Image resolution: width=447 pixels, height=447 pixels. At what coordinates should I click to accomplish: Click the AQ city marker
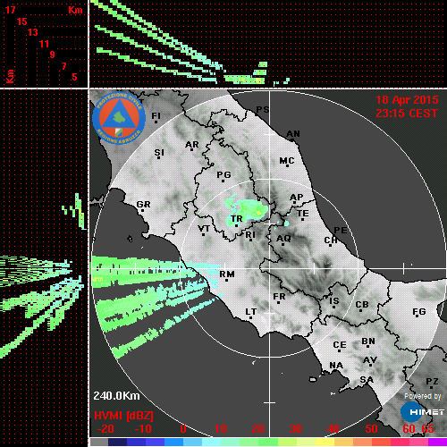coord(283,245)
